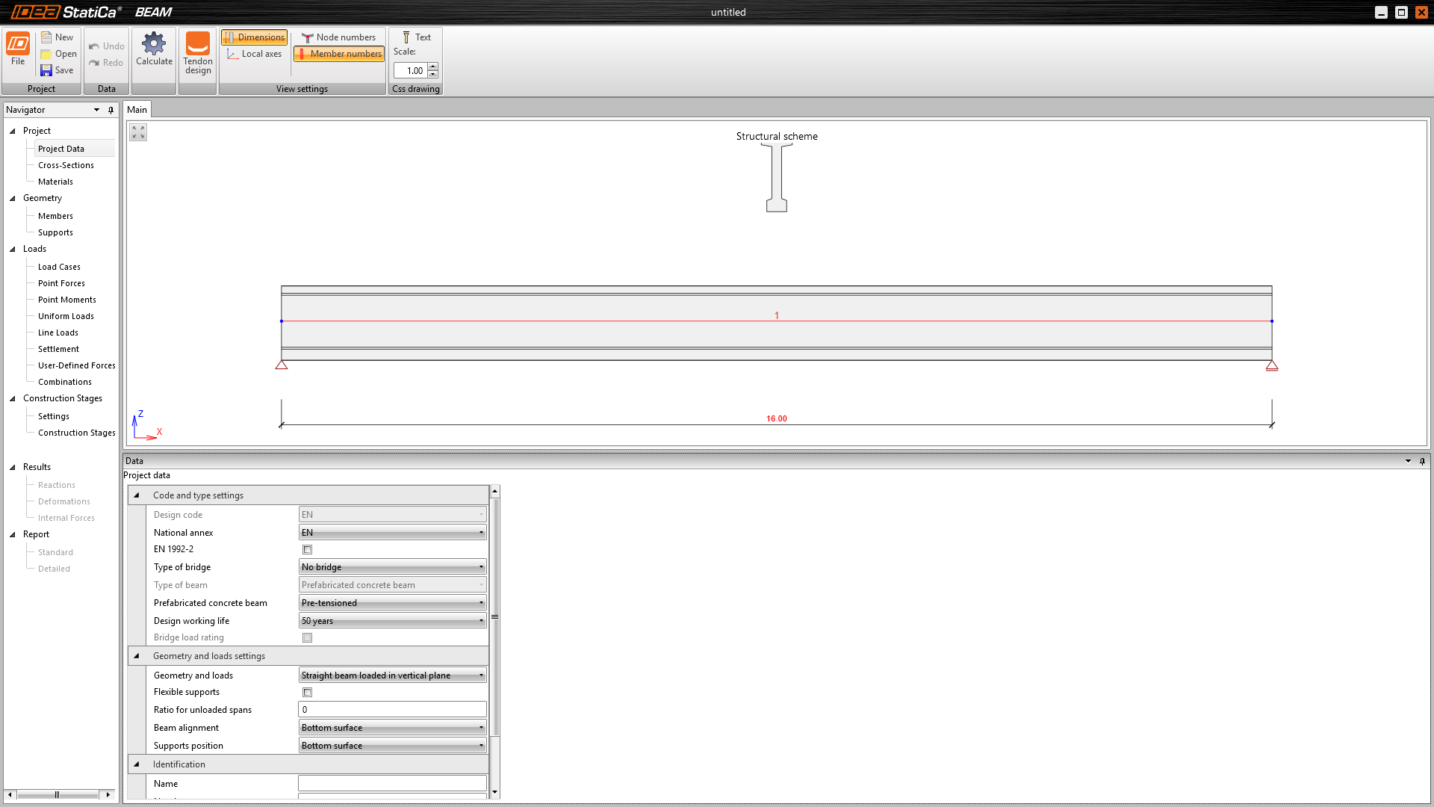This screenshot has width=1434, height=807.
Task: Open Cross-Sections in Navigator tree
Action: point(66,165)
